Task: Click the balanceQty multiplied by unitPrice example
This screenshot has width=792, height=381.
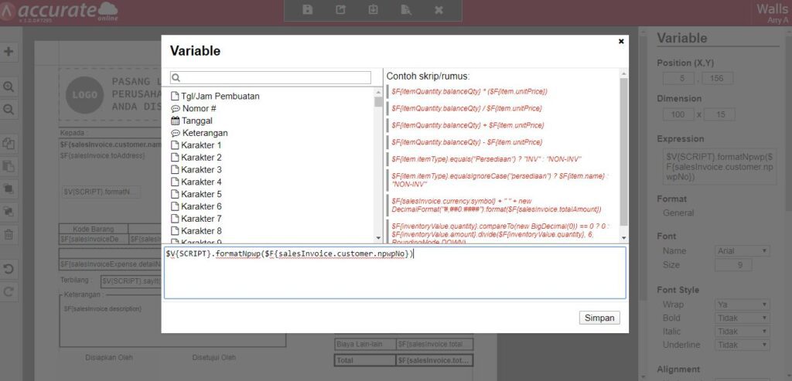Action: pos(469,92)
